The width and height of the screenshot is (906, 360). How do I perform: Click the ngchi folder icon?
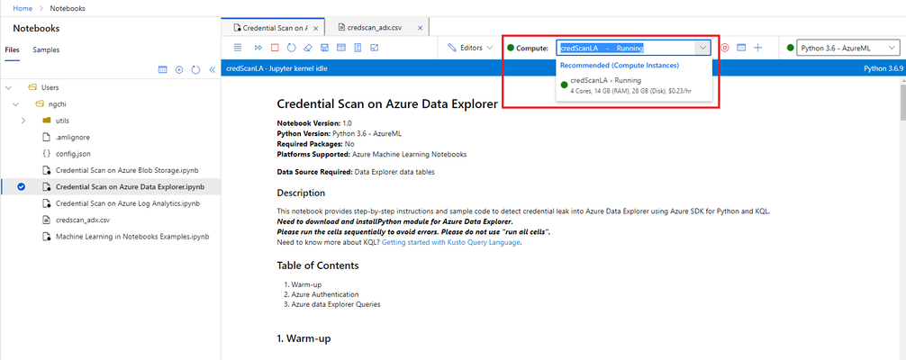pyautogui.click(x=40, y=104)
